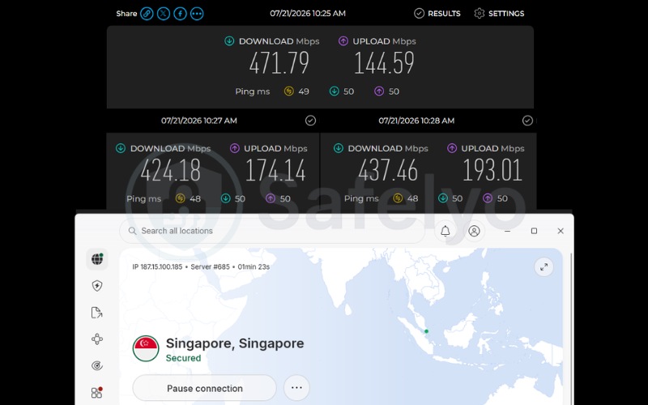Click the checkmark beside 10:28 AM result

(527, 120)
